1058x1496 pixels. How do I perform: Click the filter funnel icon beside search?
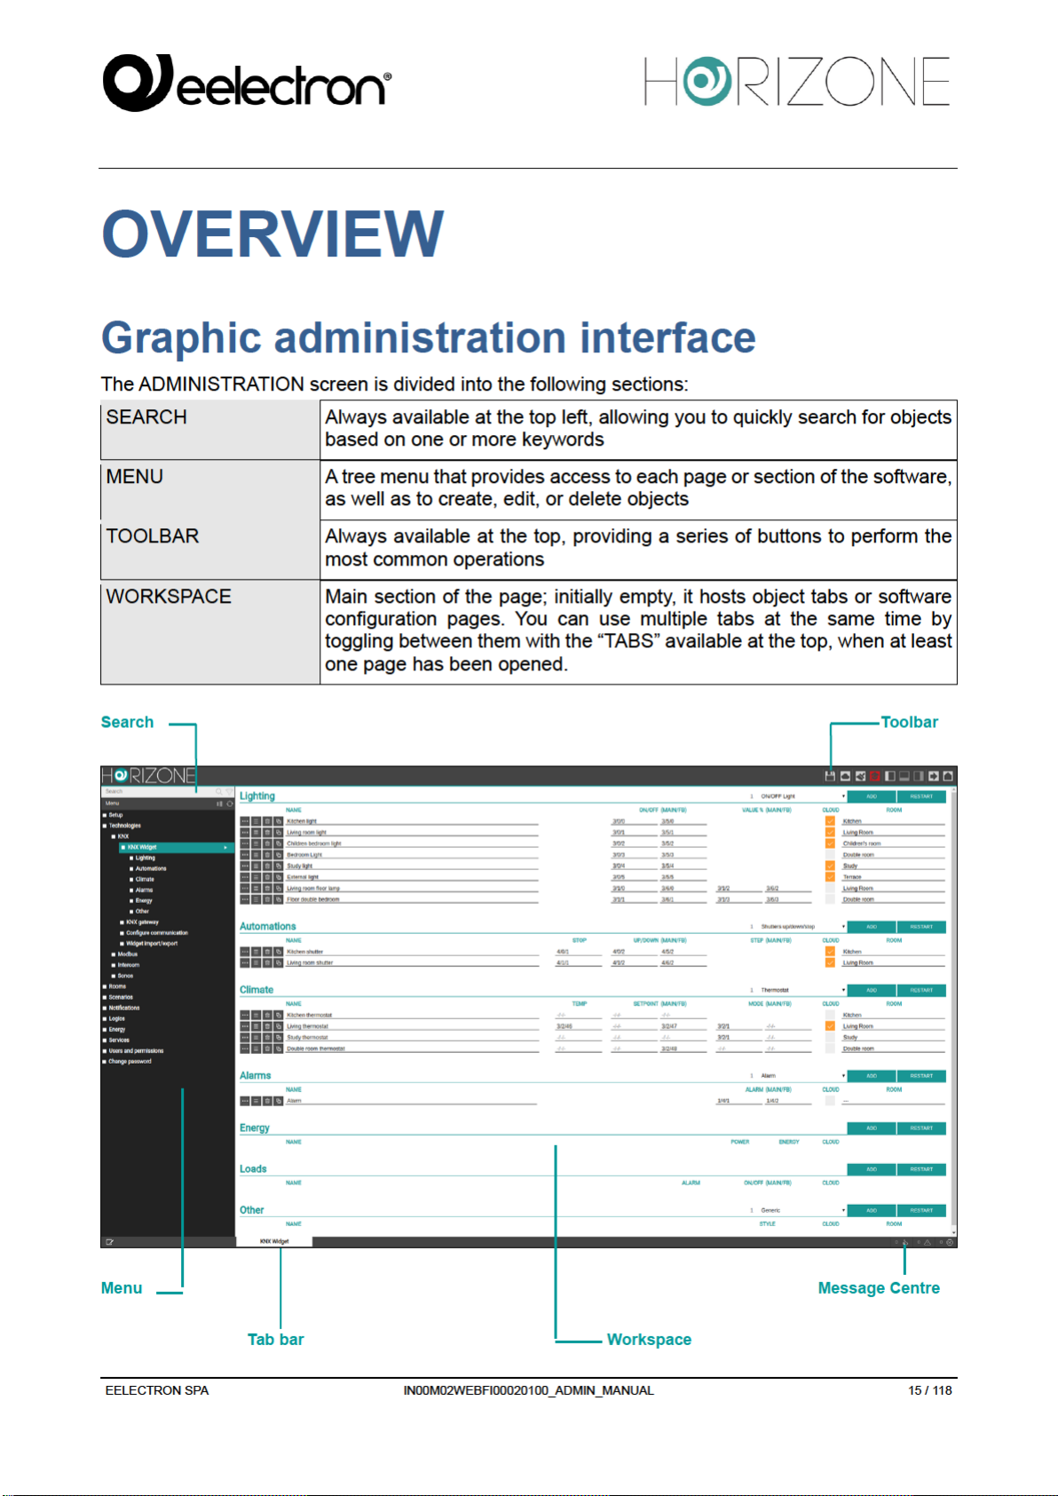click(x=229, y=791)
